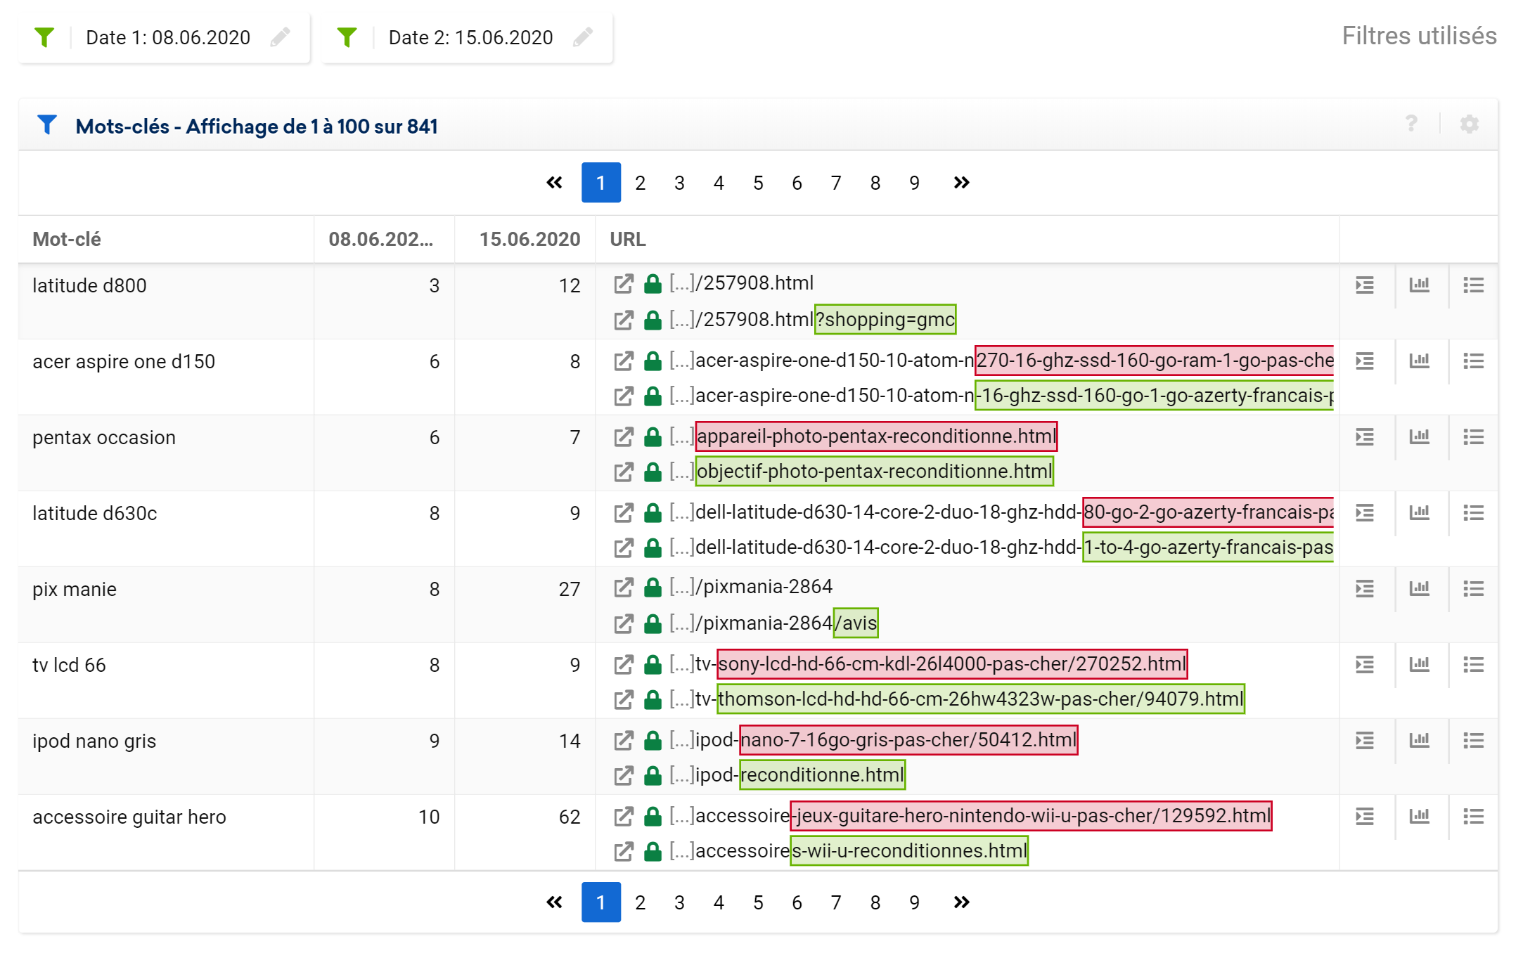This screenshot has height=953, width=1523.
Task: Jump to last page in bottom pagination
Action: [961, 902]
